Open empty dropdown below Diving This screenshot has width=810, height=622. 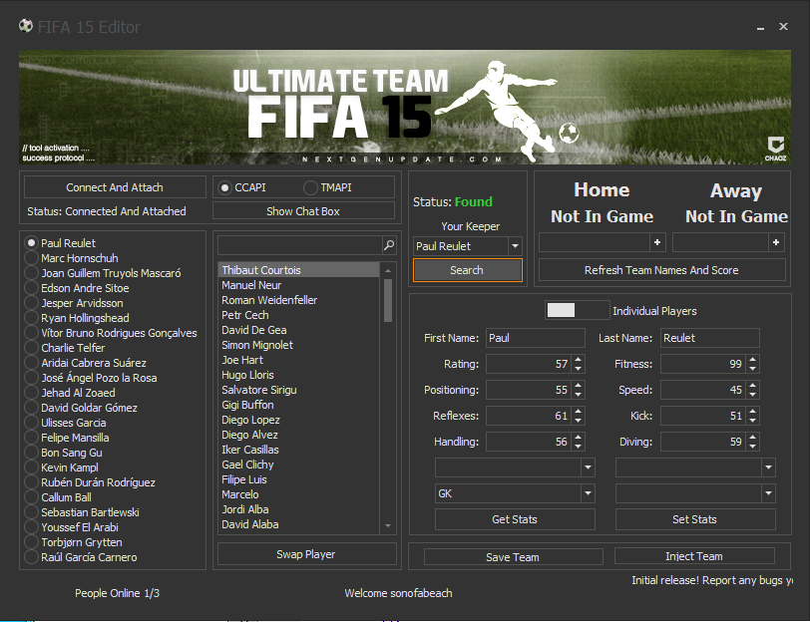coord(768,467)
